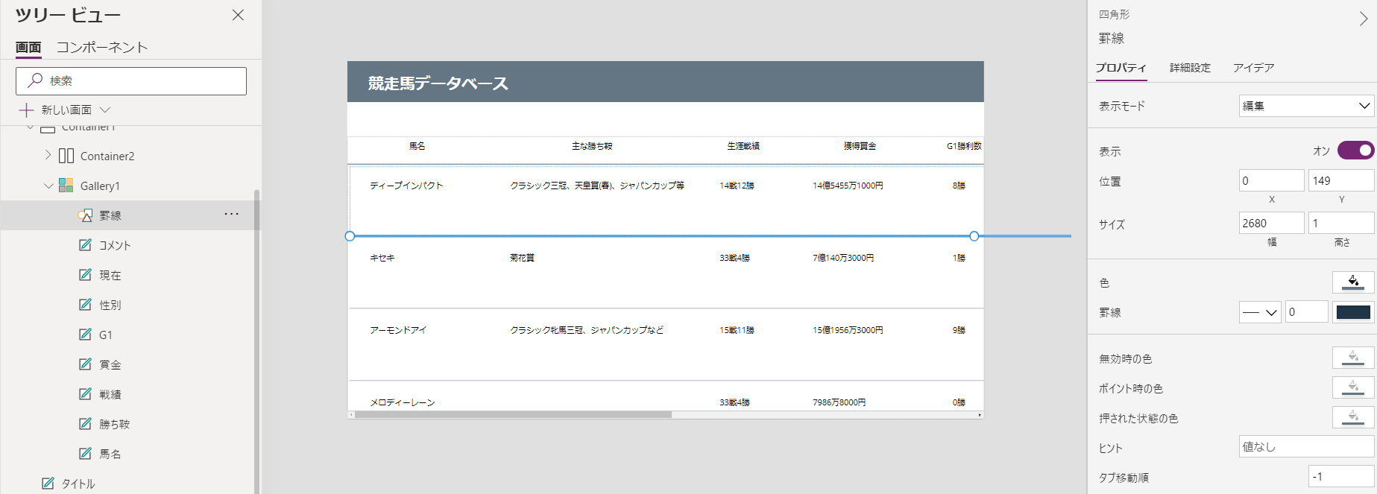This screenshot has width=1377, height=494.
Task: Open the 詳細設定 tab
Action: click(1190, 68)
